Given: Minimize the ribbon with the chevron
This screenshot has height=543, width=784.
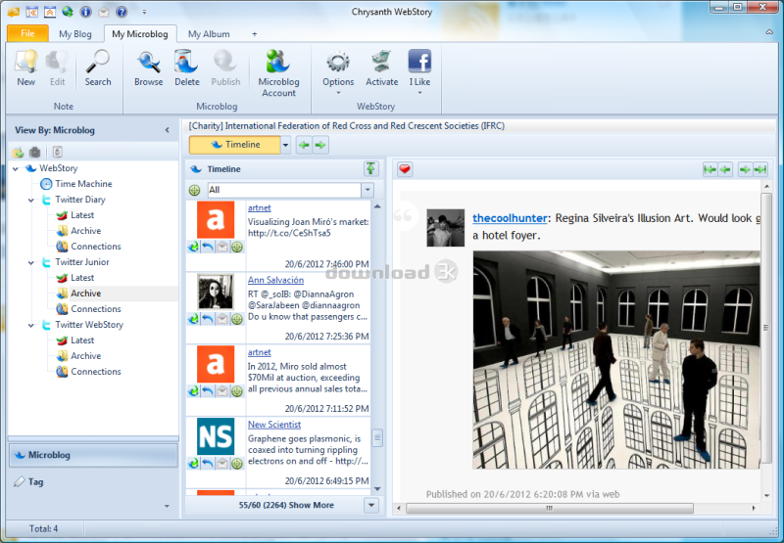Looking at the screenshot, I should tap(769, 32).
